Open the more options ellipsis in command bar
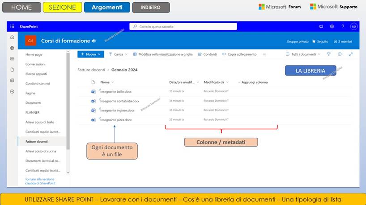Screen dimensions: 366x205 point(264,54)
